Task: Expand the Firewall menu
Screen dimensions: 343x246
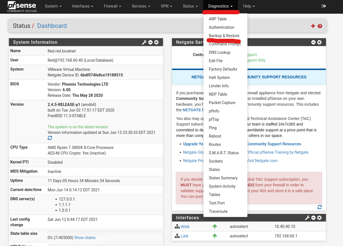Action: coord(113,6)
